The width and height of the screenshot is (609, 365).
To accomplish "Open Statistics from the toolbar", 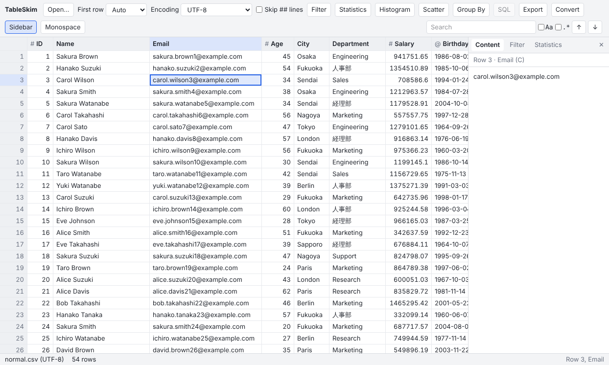I will (x=353, y=10).
